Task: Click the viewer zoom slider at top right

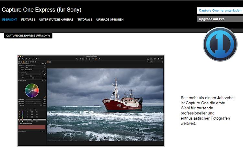Action: [x=156, y=62]
